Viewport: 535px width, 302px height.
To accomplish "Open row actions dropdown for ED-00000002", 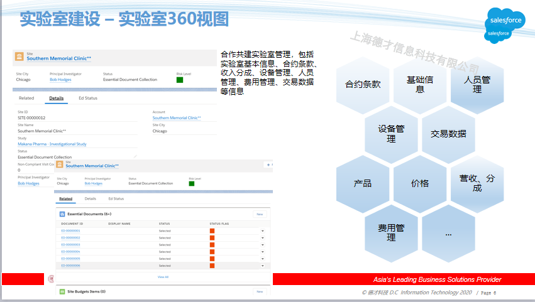I will point(263,238).
